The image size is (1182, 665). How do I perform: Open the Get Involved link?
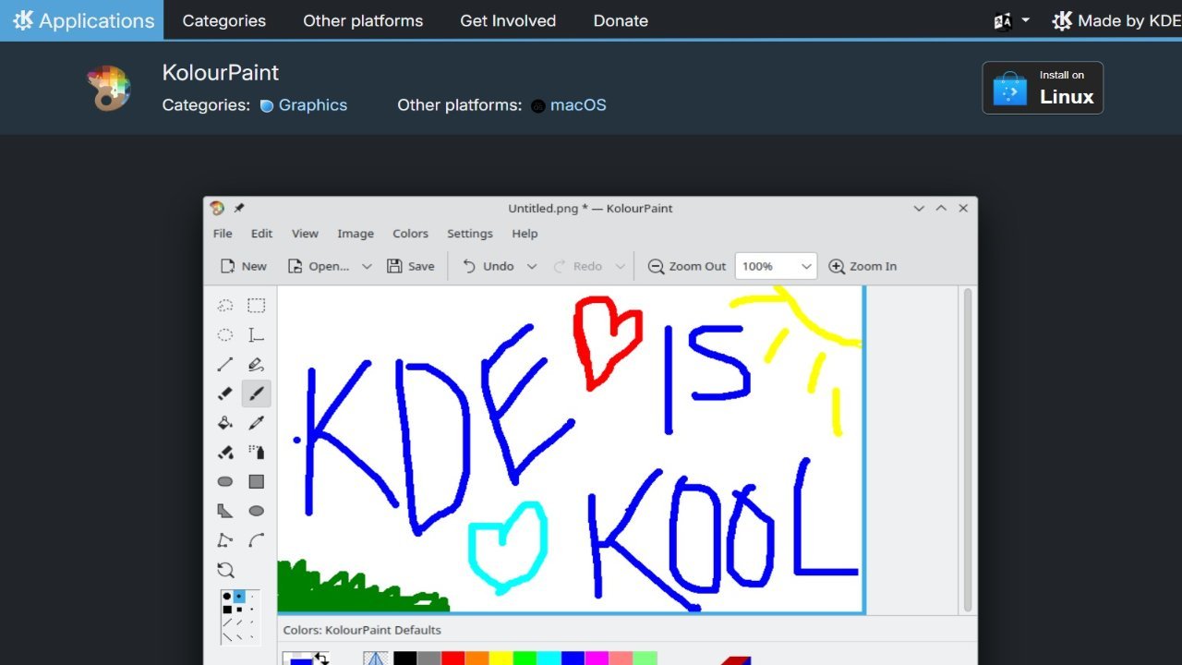click(x=508, y=20)
